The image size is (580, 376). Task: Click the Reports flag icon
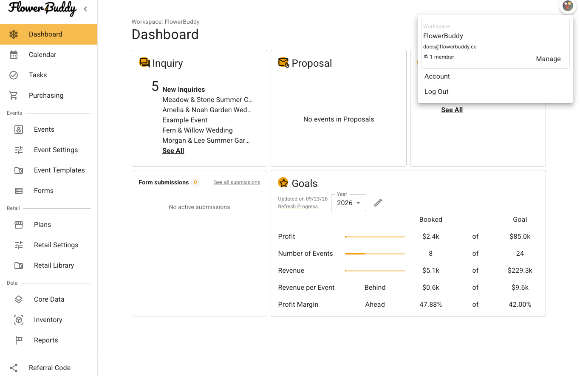click(19, 340)
